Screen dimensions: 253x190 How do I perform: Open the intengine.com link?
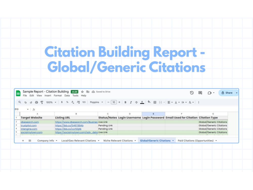pyautogui.click(x=29, y=129)
